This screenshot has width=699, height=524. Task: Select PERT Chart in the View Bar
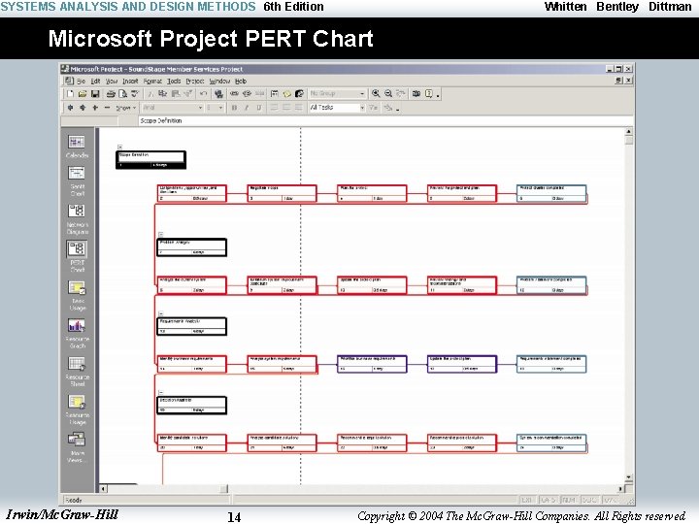pos(77,257)
